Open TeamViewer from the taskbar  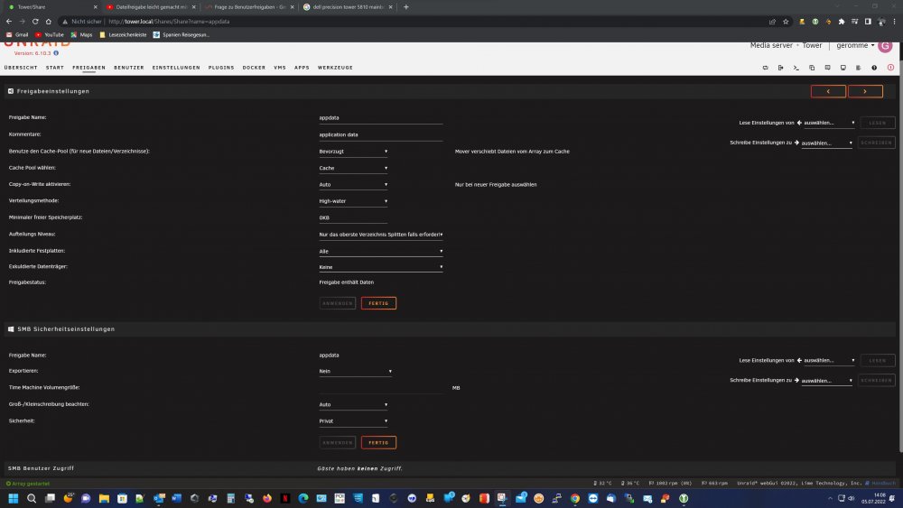click(593, 498)
